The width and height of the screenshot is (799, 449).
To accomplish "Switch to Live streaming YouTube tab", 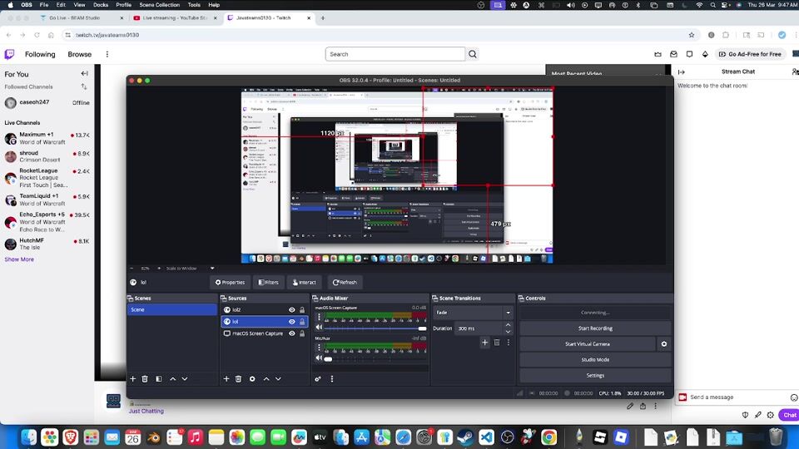I will coord(173,17).
